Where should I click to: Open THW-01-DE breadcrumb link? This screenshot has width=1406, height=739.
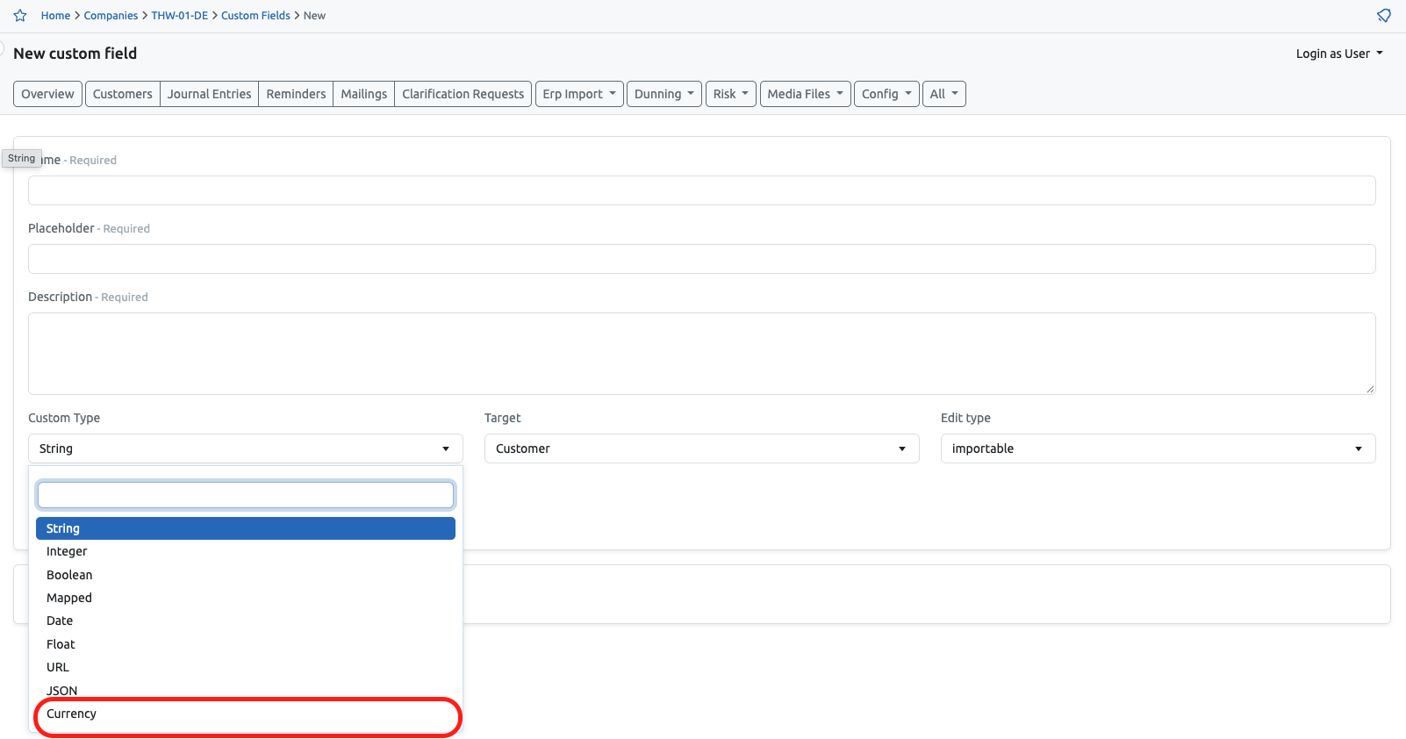179,16
